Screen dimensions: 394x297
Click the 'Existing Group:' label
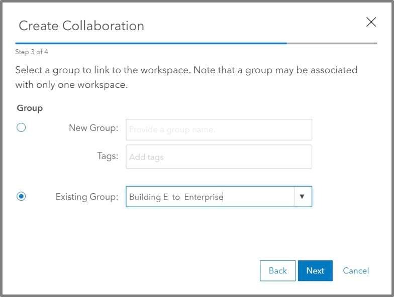[87, 197]
